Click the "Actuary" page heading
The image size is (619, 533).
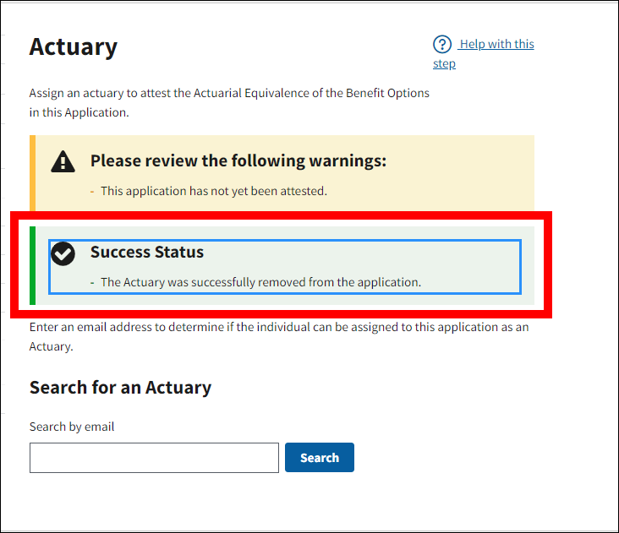pyautogui.click(x=74, y=46)
